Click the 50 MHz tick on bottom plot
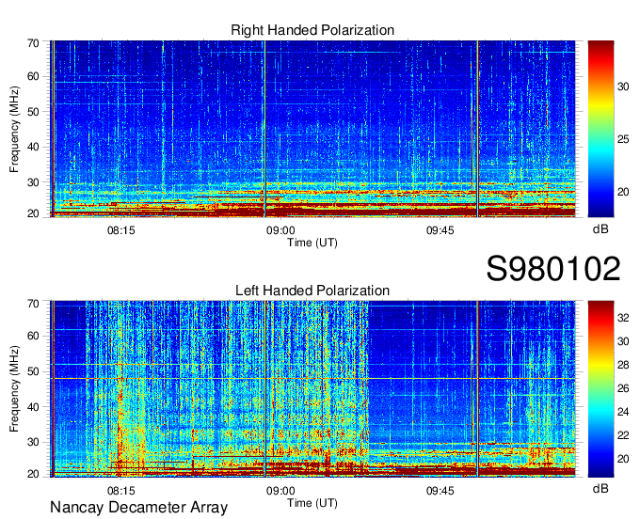 tap(33, 371)
